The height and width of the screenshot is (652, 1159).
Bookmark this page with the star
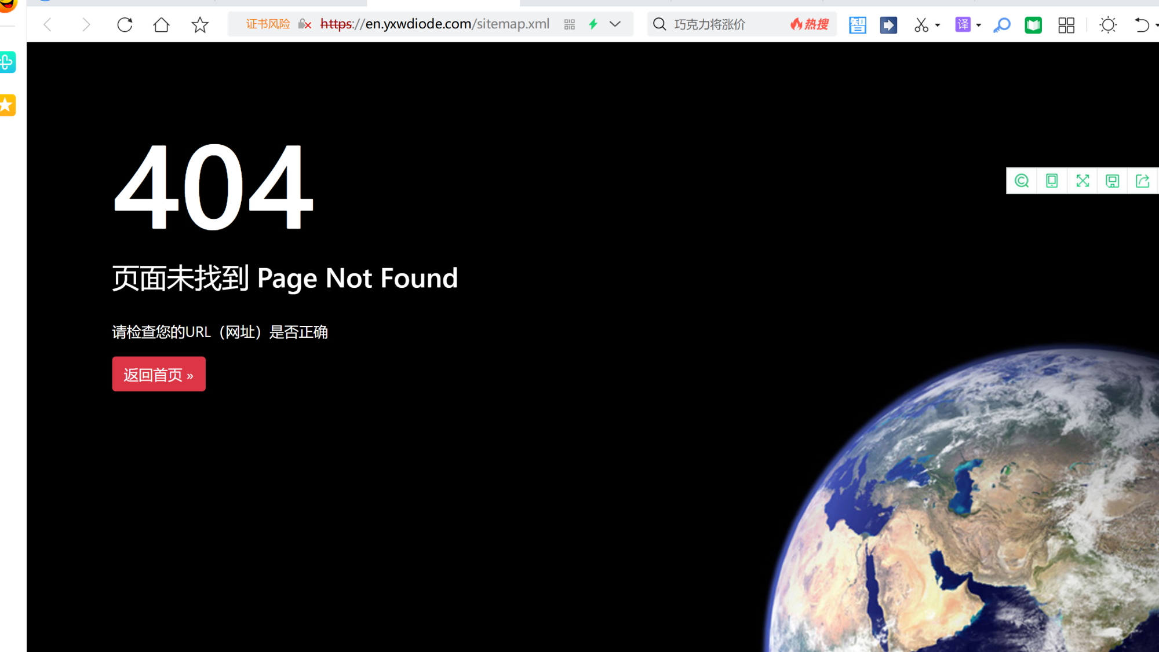click(200, 25)
